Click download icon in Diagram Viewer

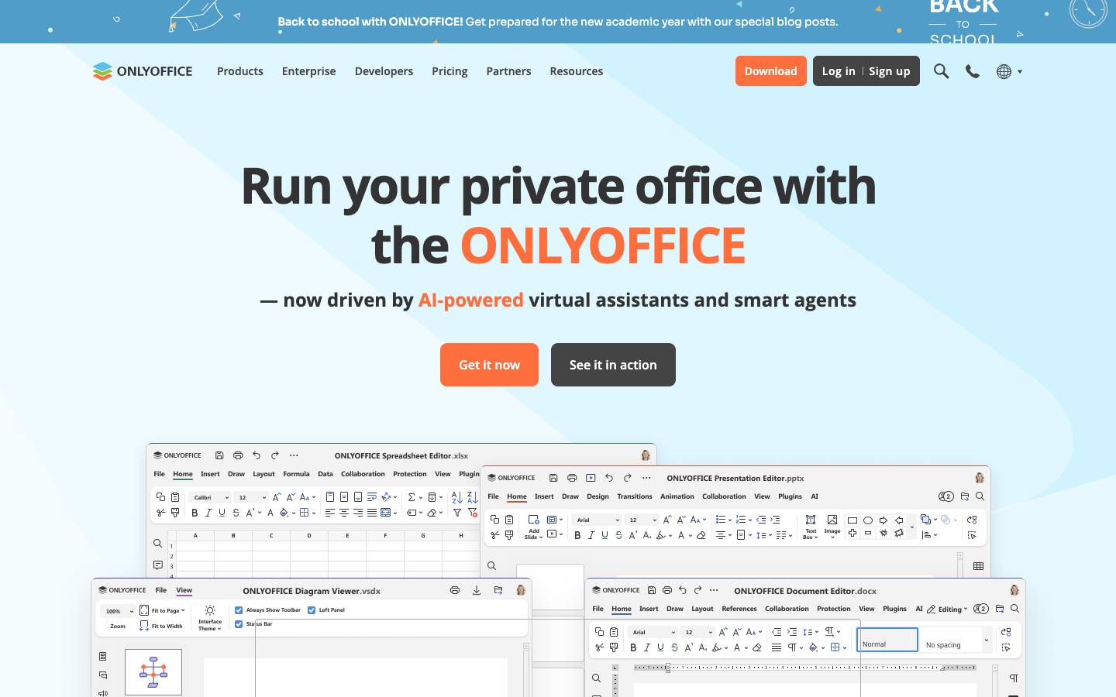point(477,590)
